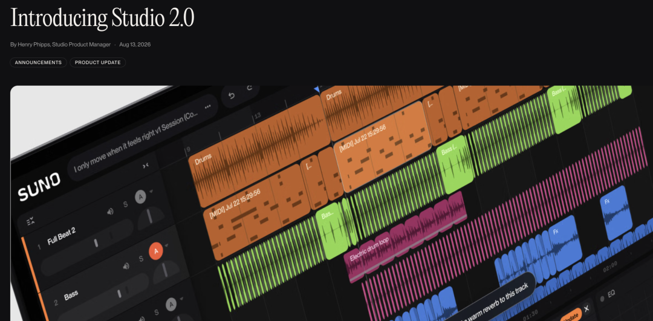The image size is (653, 321).
Task: Open the PRODUCT UPDATE tag
Action: 97,62
